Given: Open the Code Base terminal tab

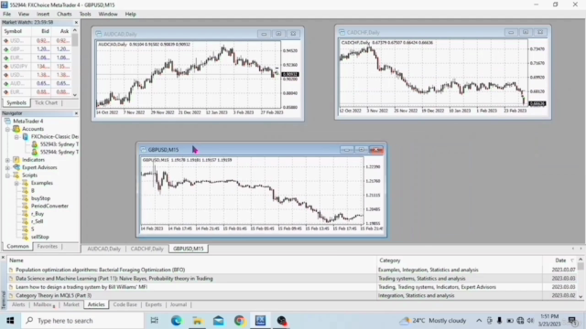Looking at the screenshot, I should point(125,304).
